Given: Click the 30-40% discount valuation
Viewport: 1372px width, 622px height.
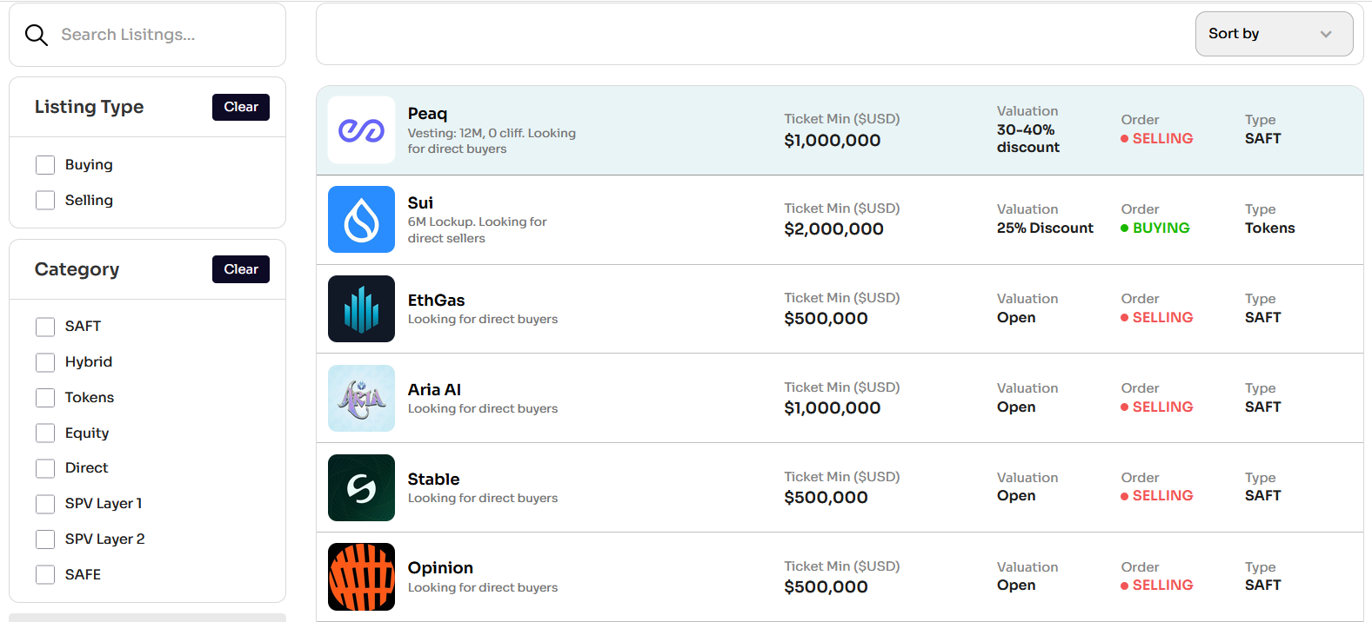Looking at the screenshot, I should point(1027,139).
